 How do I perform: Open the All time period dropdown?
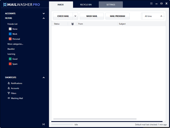tap(153, 16)
